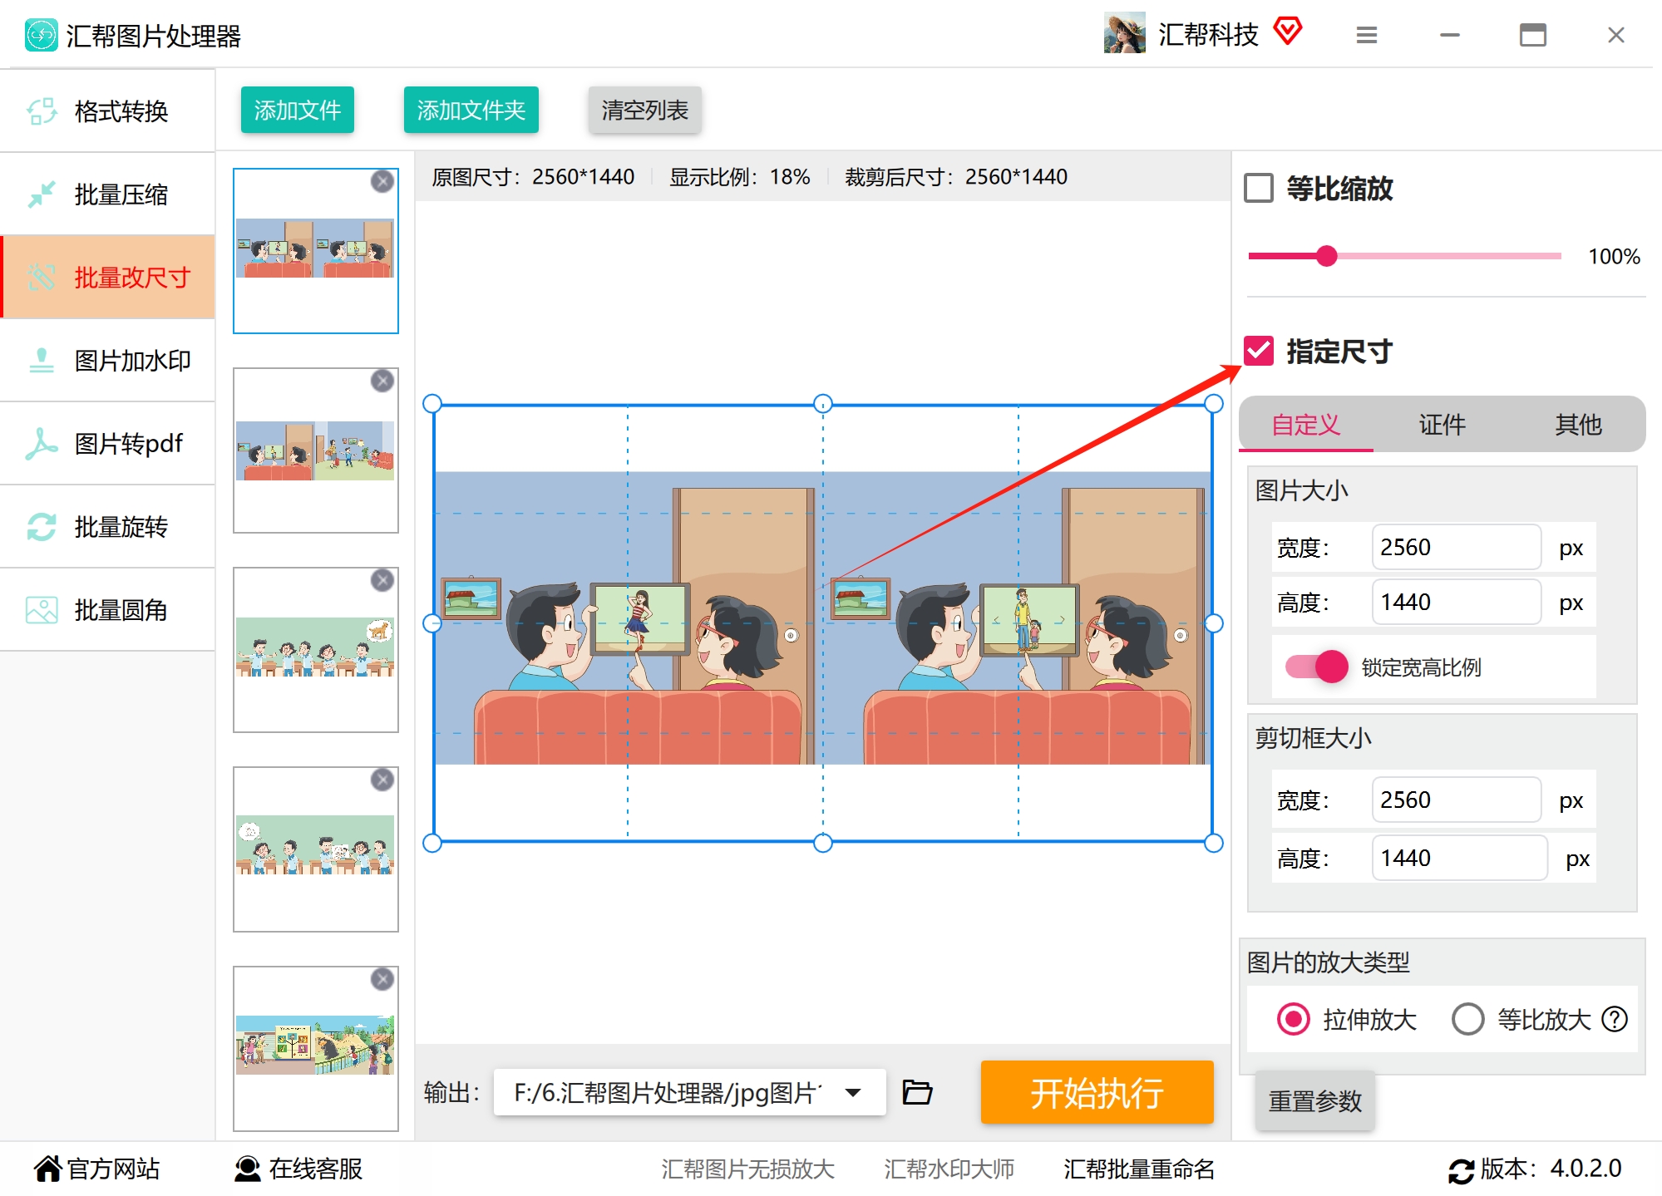This screenshot has height=1196, width=1662.
Task: Select the fifth outdoor scene thumbnail
Action: 316,1049
